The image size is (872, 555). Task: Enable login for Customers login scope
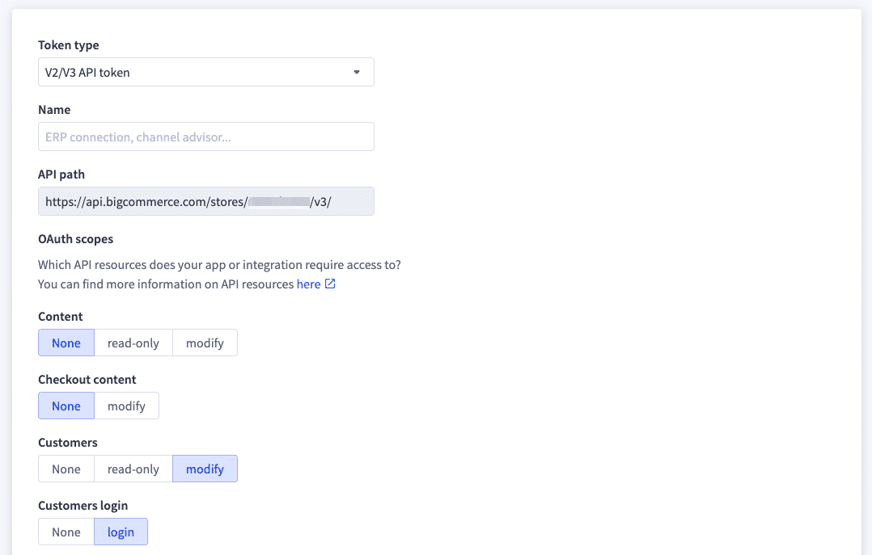(x=121, y=532)
